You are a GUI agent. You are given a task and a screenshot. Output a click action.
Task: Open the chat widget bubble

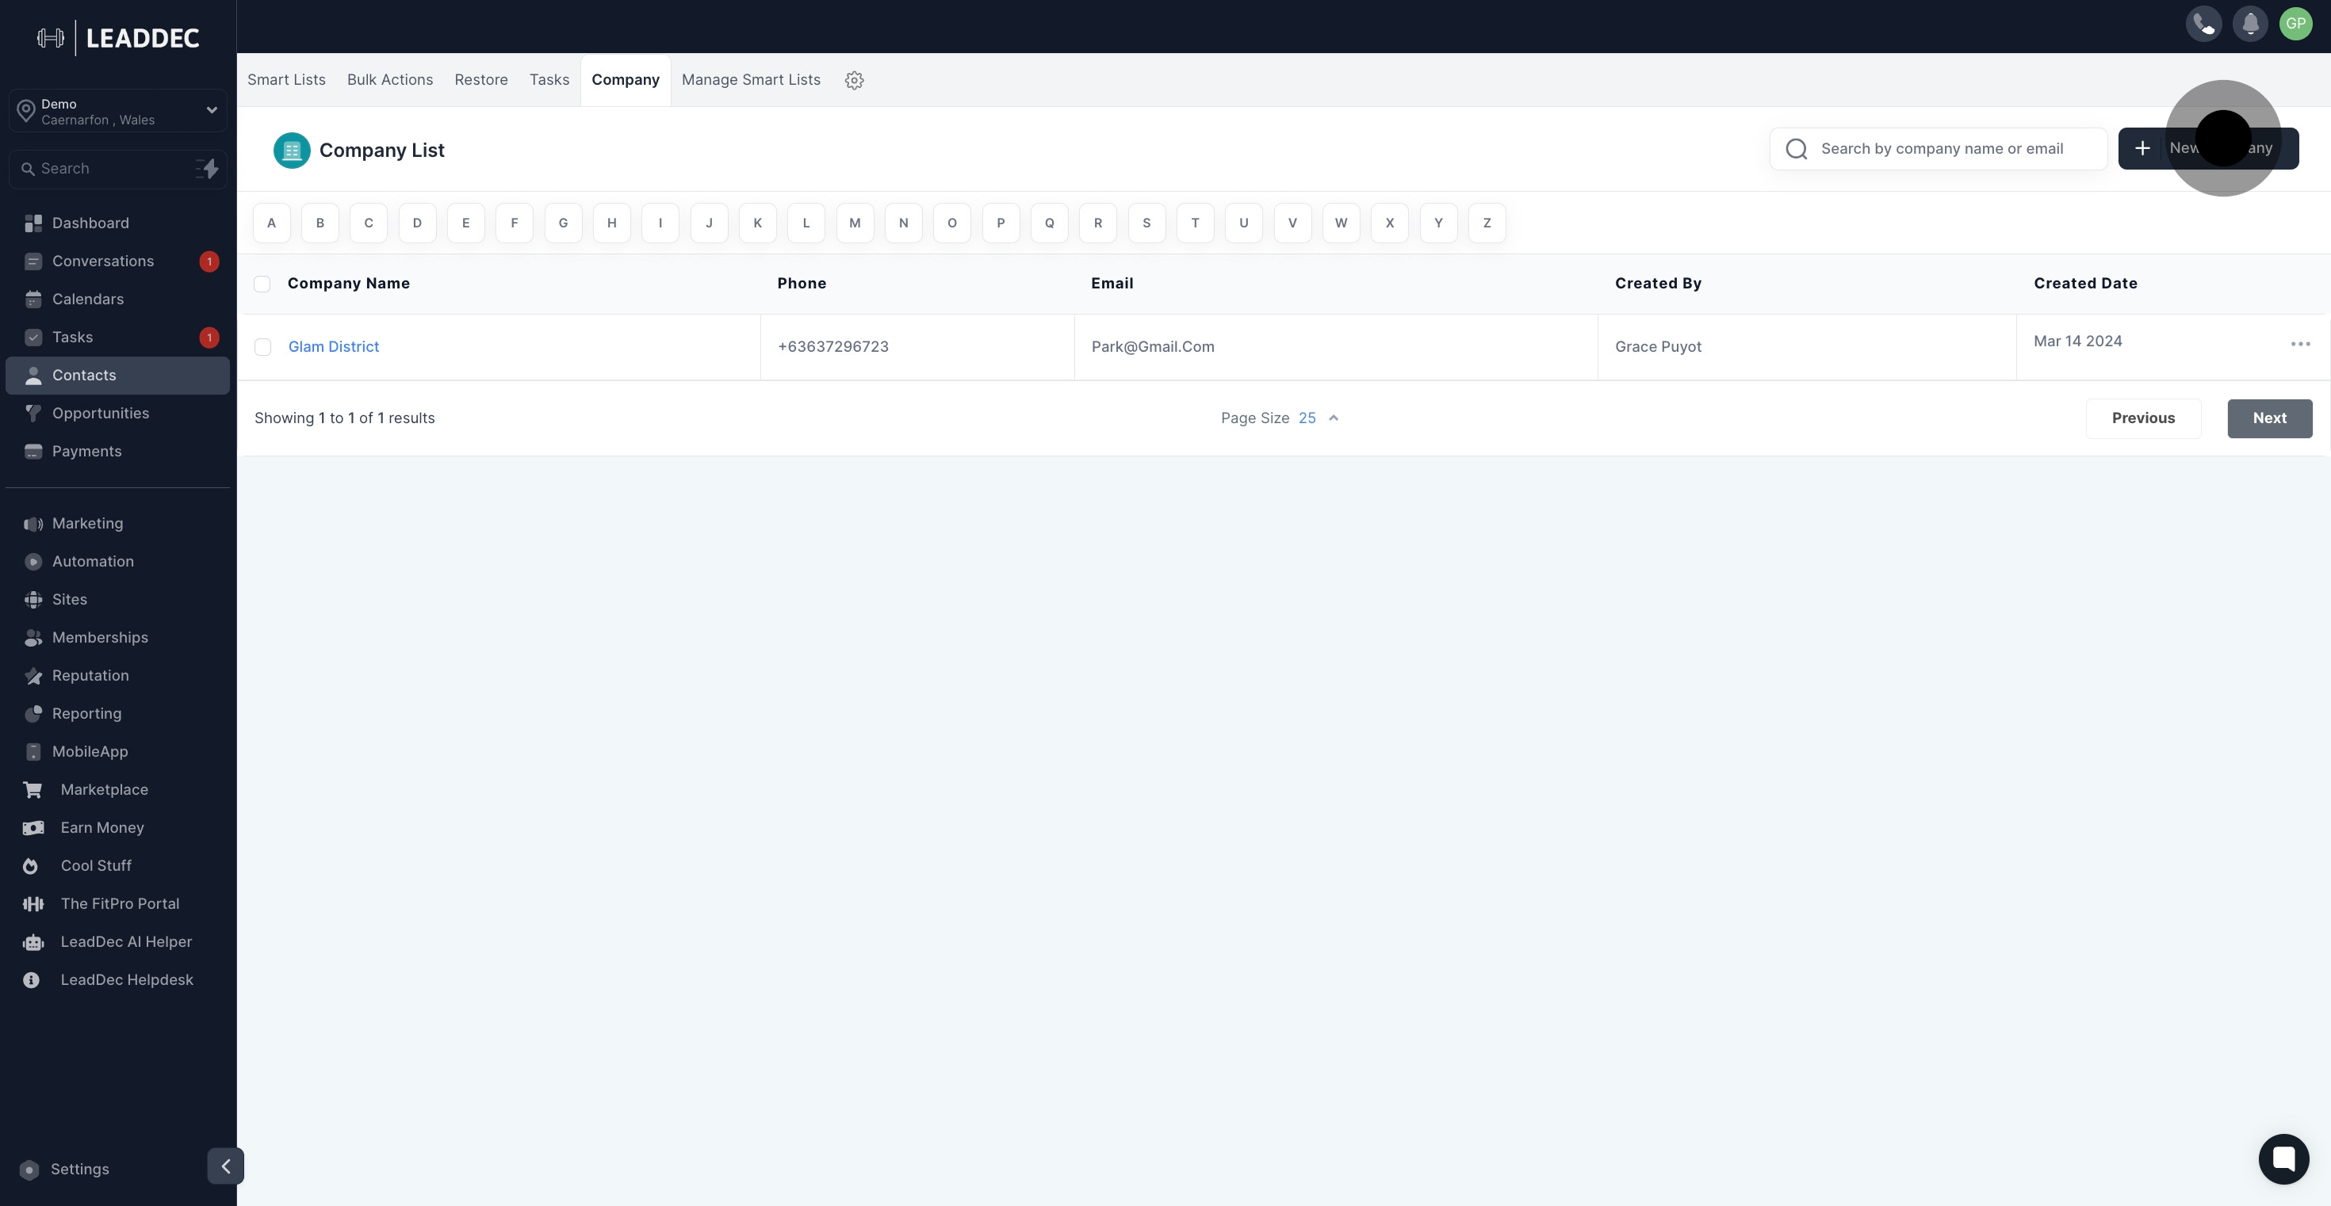(x=2283, y=1158)
